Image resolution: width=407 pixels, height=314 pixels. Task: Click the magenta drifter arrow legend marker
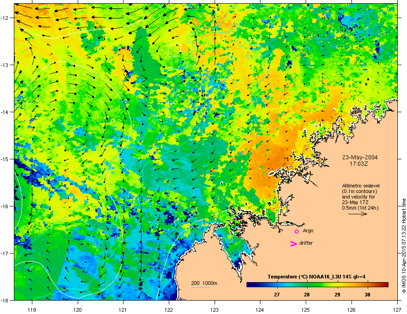point(293,243)
